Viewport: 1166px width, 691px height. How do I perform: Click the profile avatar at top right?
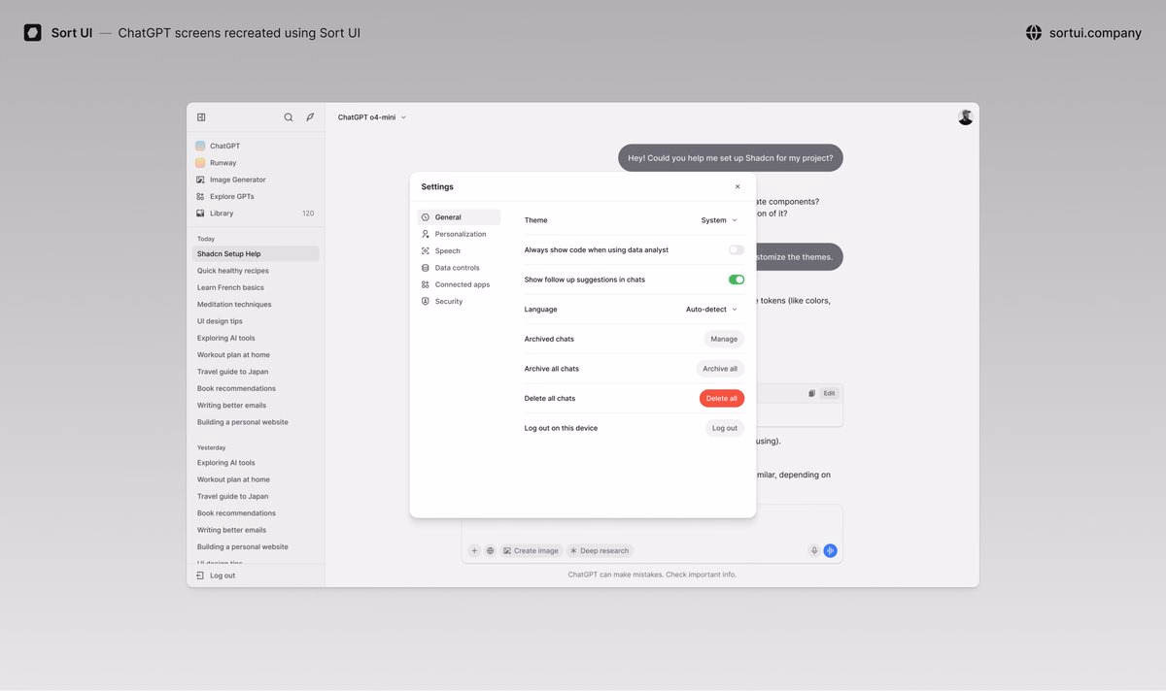(966, 117)
